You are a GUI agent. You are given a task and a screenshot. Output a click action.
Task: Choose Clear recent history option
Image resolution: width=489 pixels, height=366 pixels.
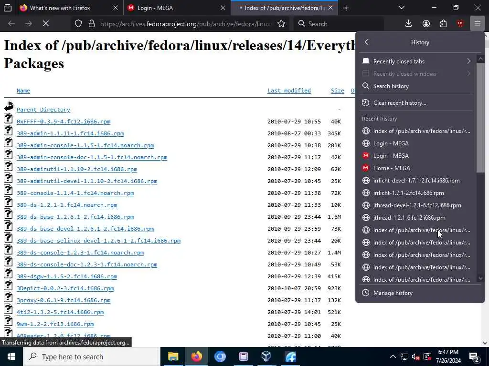coord(416,103)
